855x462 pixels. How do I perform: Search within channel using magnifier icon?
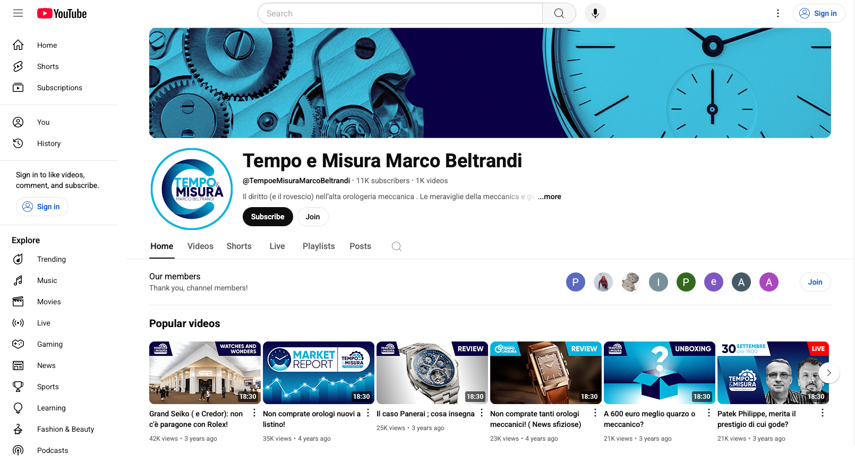click(396, 246)
